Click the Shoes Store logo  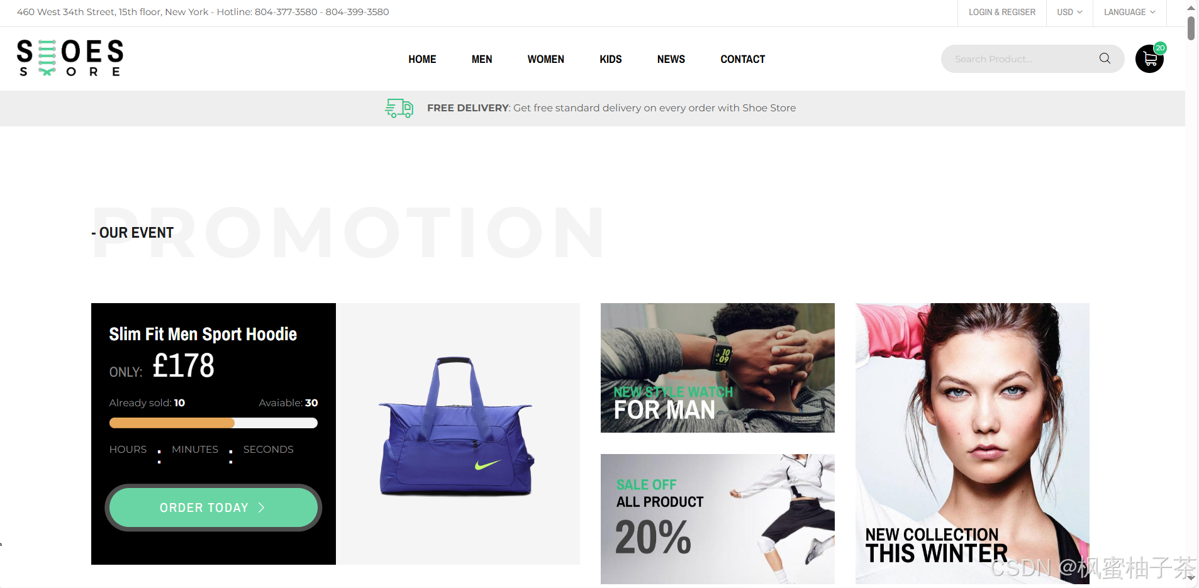click(70, 58)
